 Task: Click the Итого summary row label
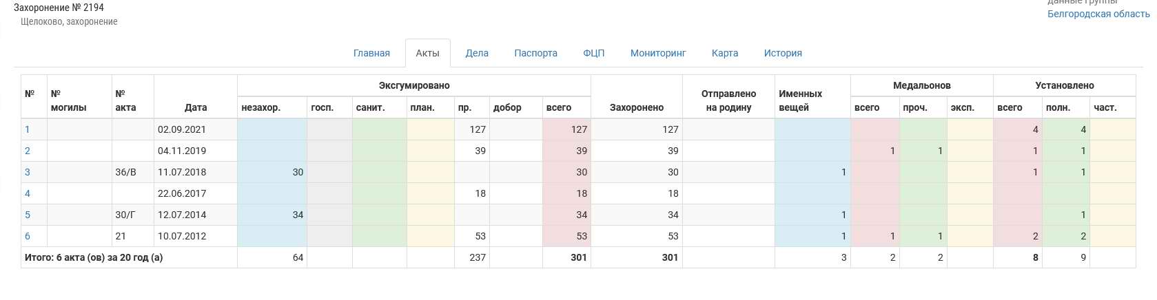pyautogui.click(x=94, y=257)
